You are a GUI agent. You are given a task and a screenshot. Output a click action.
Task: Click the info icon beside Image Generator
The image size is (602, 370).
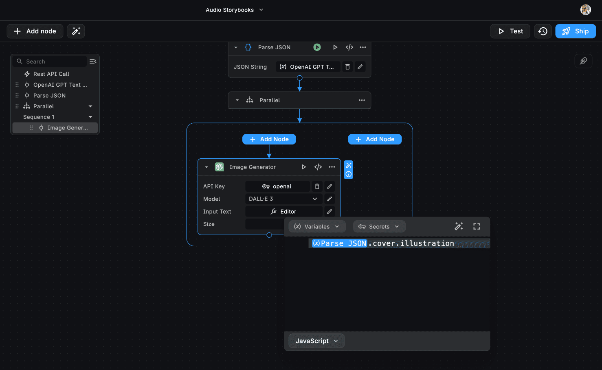[x=349, y=174]
